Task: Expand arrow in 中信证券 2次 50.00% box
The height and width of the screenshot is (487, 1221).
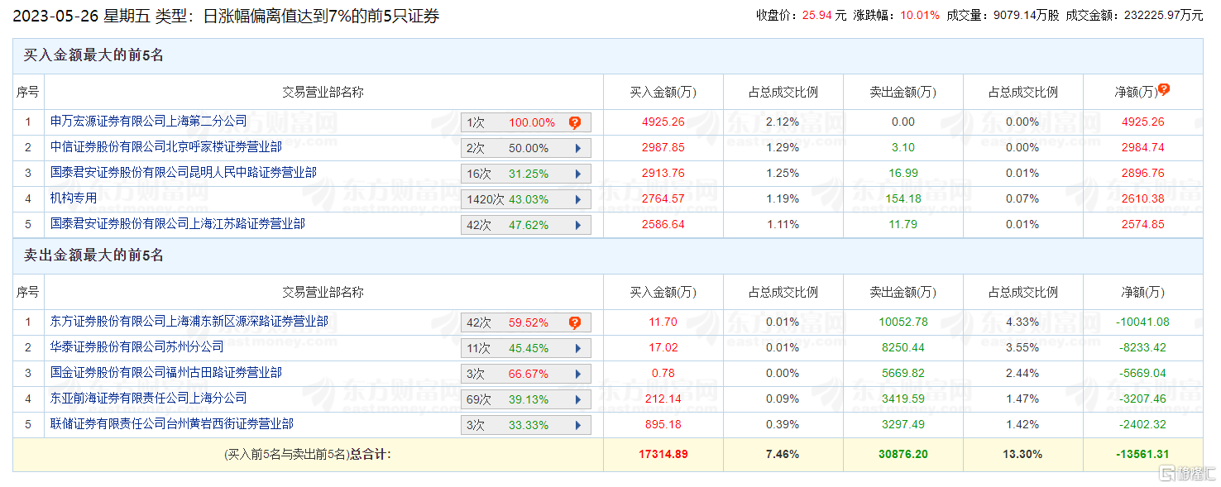Action: tap(578, 149)
